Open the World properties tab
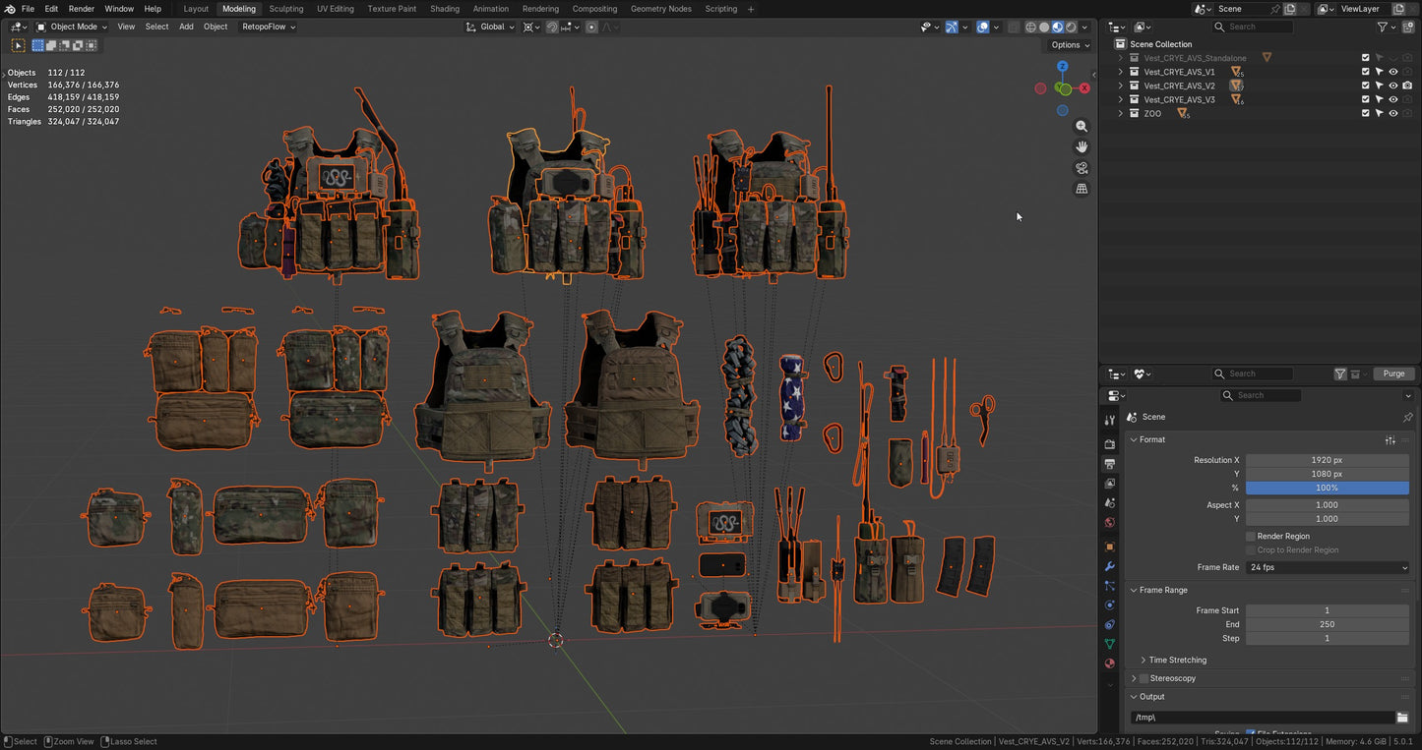The height and width of the screenshot is (750, 1422). pyautogui.click(x=1110, y=523)
